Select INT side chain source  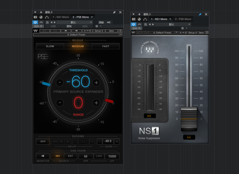pos(58,156)
